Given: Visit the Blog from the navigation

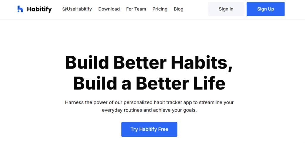Looking at the screenshot, I should (x=178, y=9).
